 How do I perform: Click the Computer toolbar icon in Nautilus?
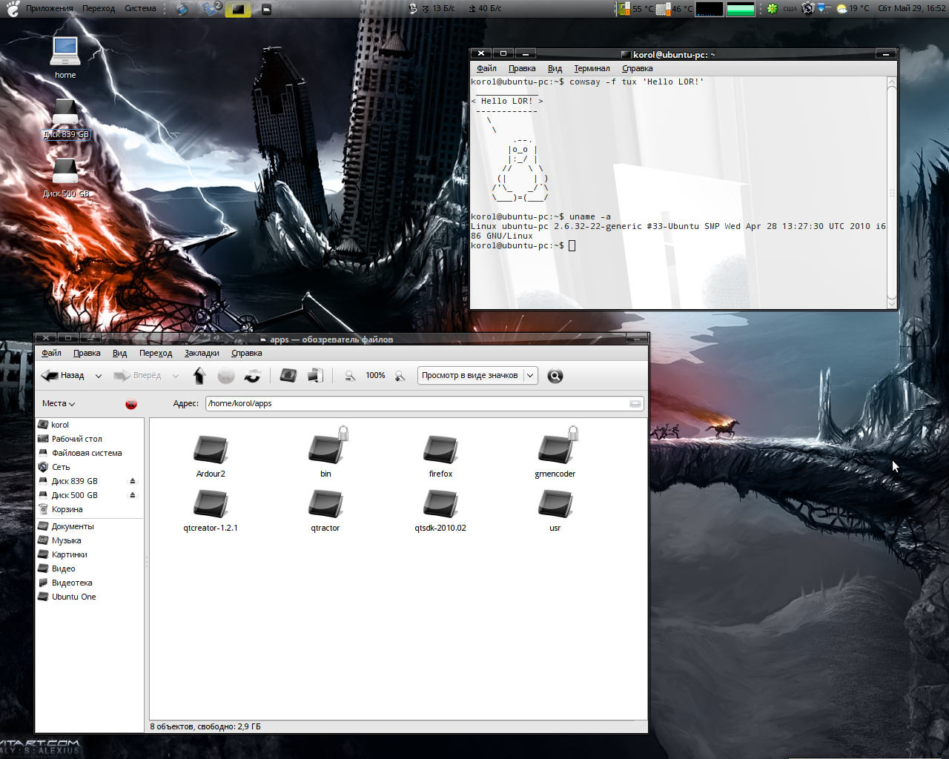click(316, 376)
